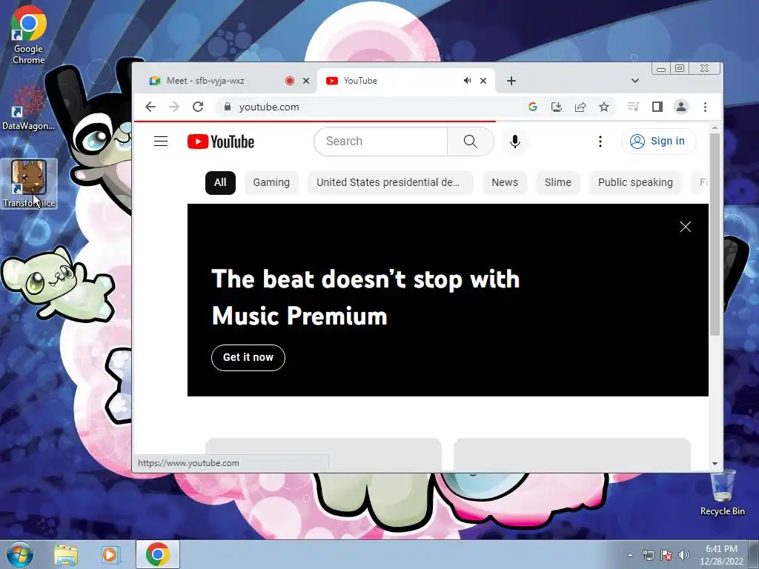The image size is (759, 569).
Task: Select the Transformice desktop shortcut
Action: pyautogui.click(x=29, y=184)
